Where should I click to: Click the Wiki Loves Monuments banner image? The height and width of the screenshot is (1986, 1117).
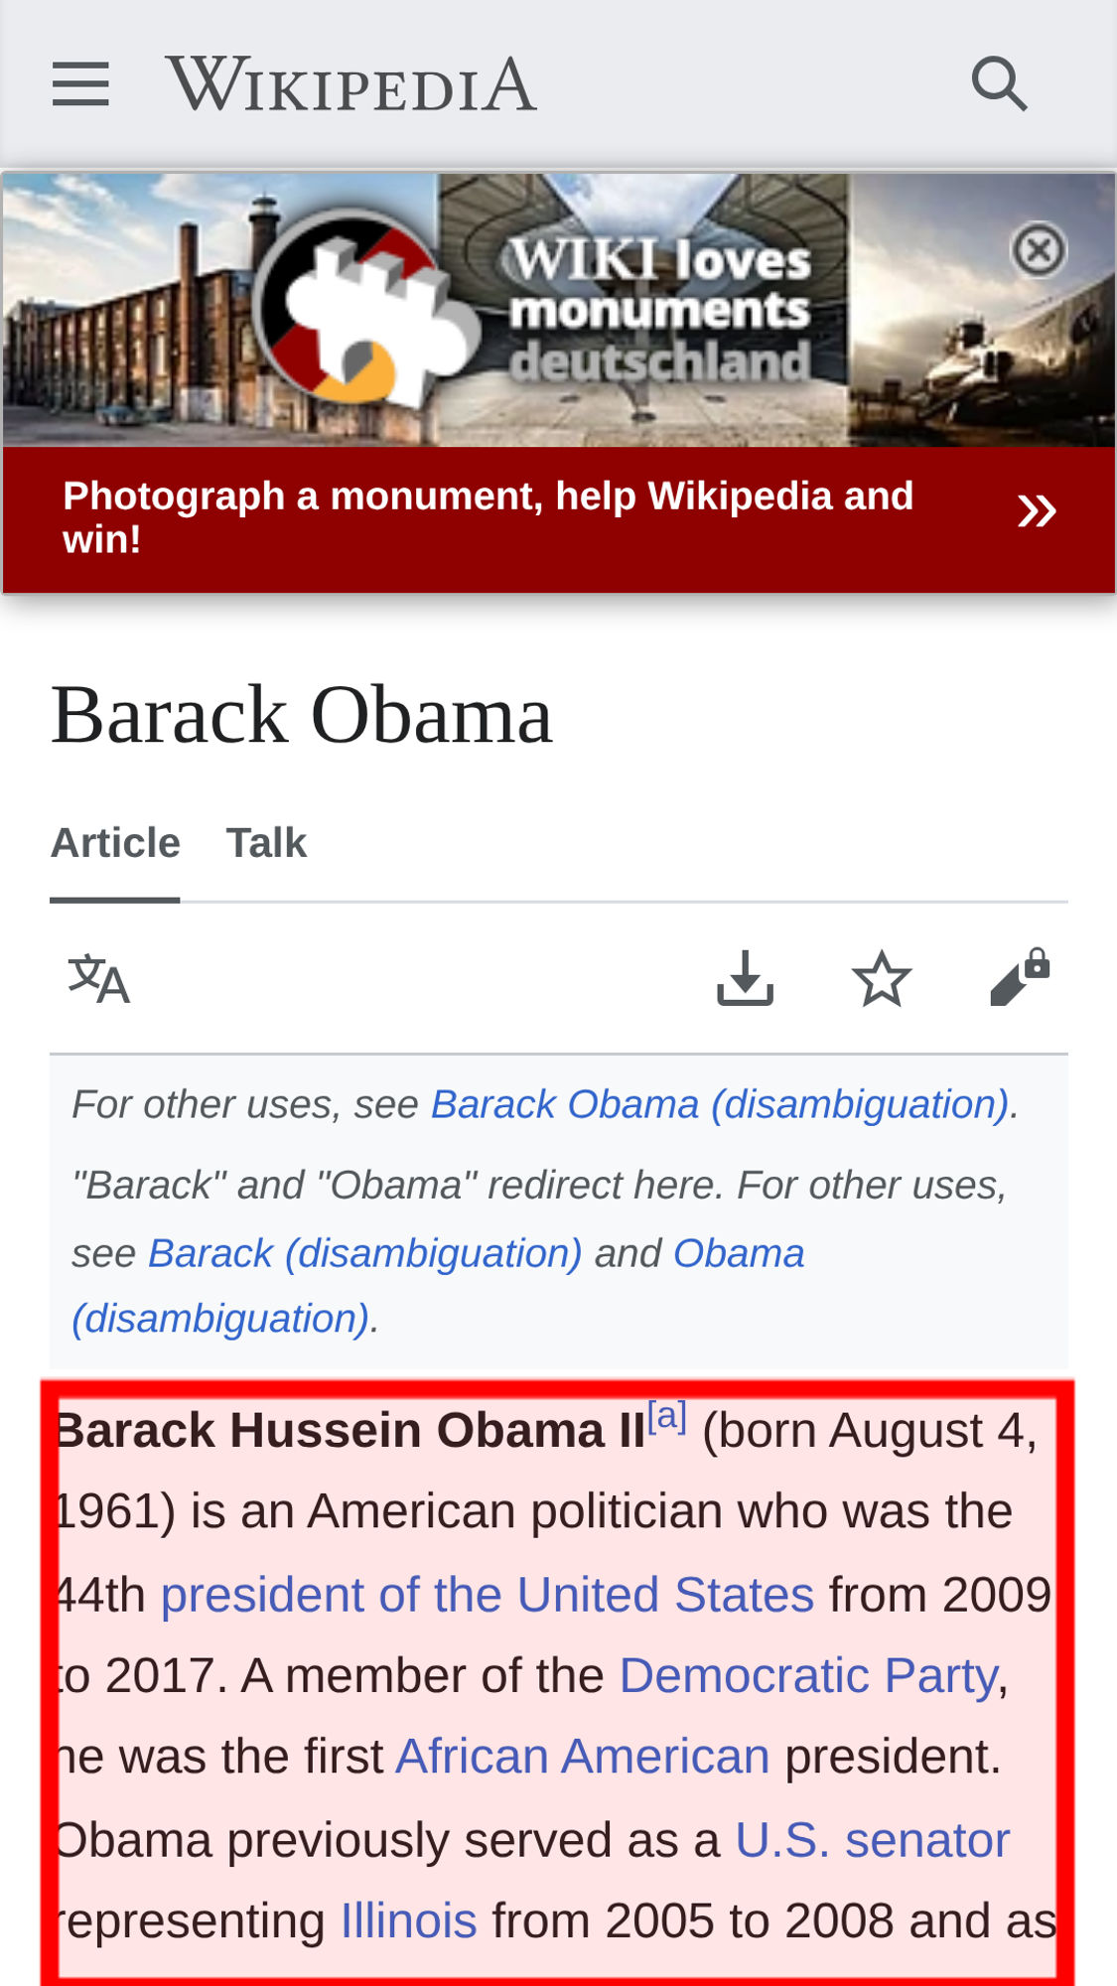pyautogui.click(x=558, y=310)
